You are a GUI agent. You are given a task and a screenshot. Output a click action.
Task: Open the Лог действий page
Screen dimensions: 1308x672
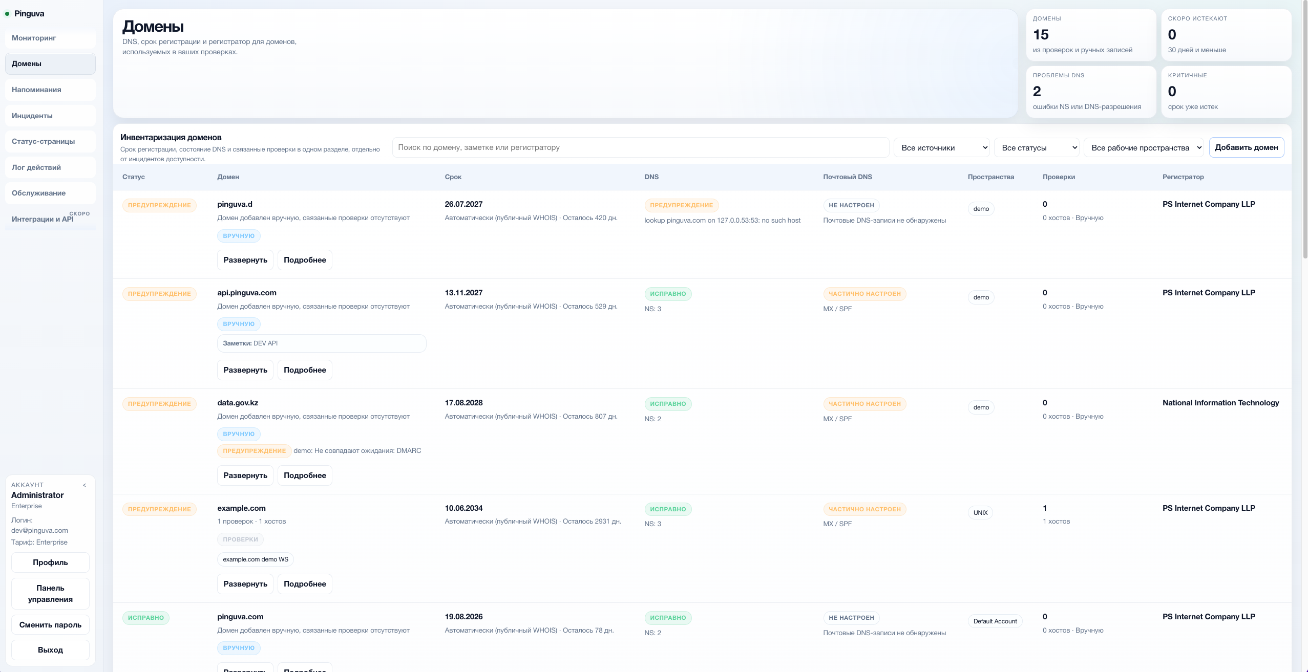[x=50, y=167]
